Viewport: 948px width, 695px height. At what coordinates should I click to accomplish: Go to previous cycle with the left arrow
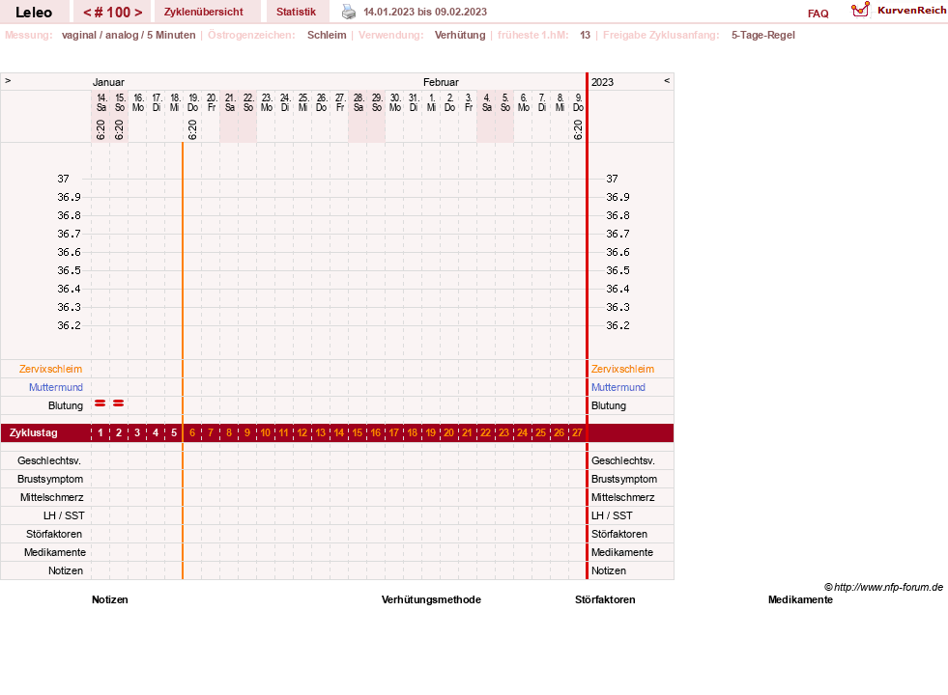point(87,13)
